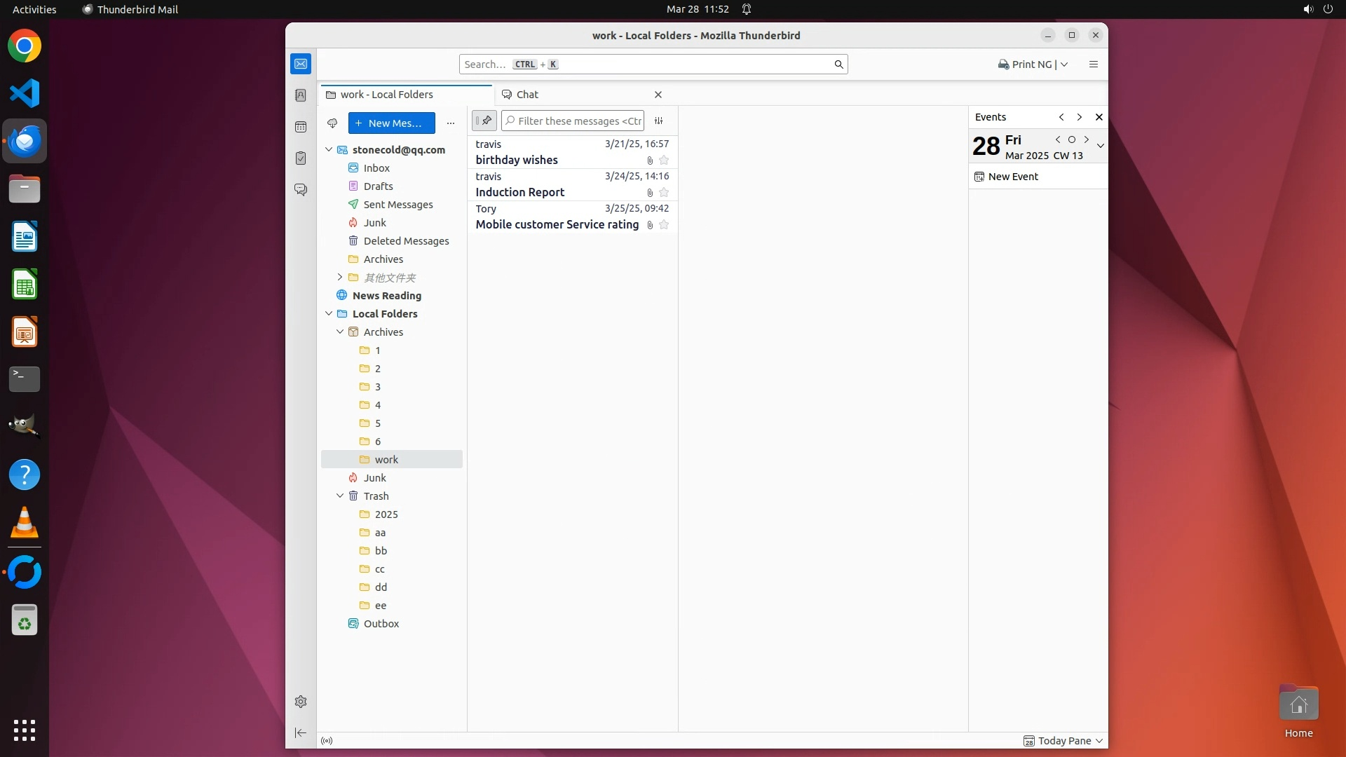Toggle the quick filter pin button
This screenshot has height=757, width=1346.
484,121
